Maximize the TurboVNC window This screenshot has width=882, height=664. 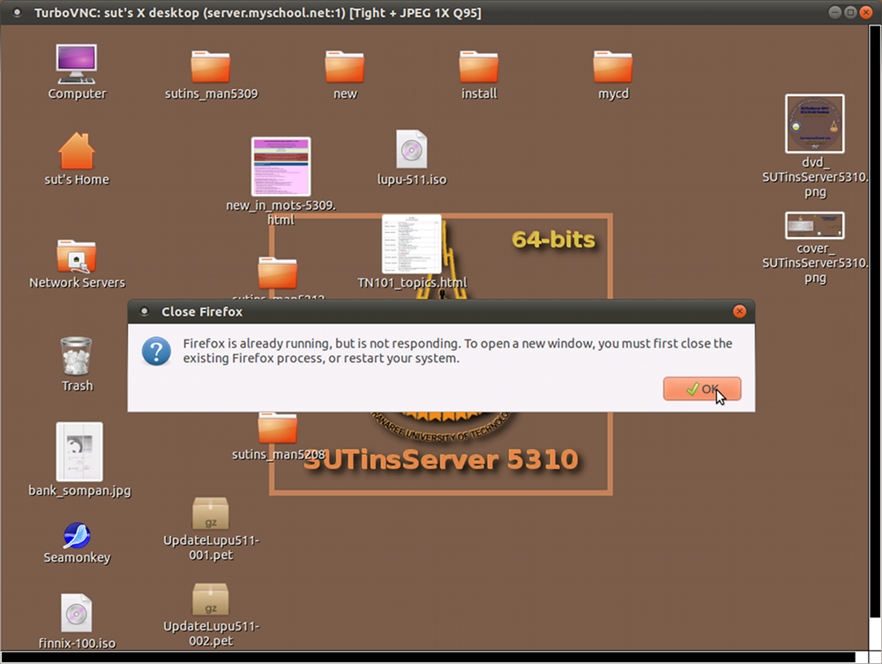(850, 11)
